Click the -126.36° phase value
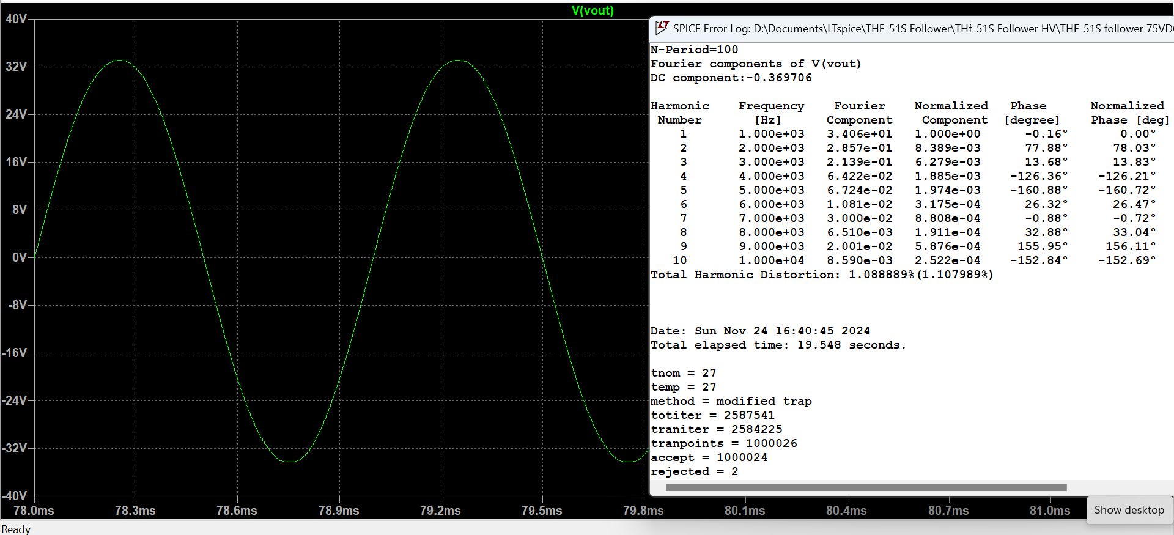 pyautogui.click(x=1039, y=176)
